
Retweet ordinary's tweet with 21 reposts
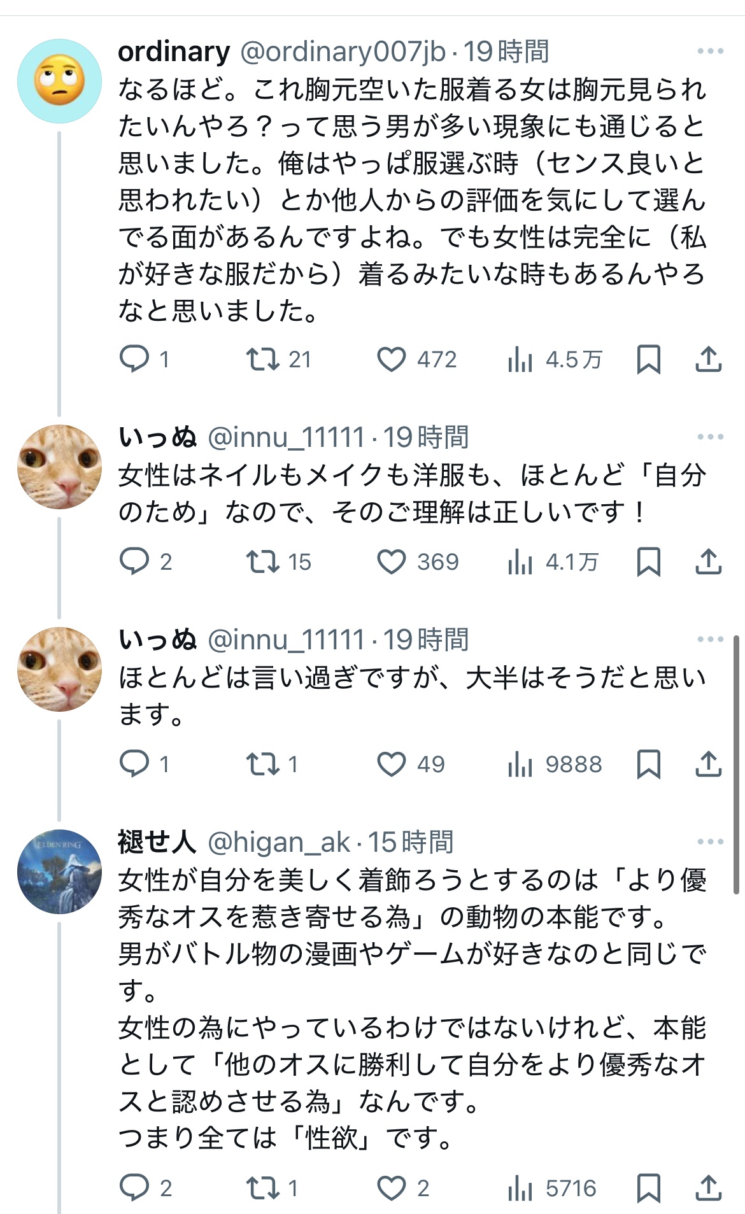point(263,359)
